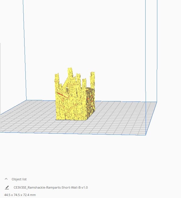Collapse the Object list chevron
This screenshot has width=181, height=198.
coord(6,179)
